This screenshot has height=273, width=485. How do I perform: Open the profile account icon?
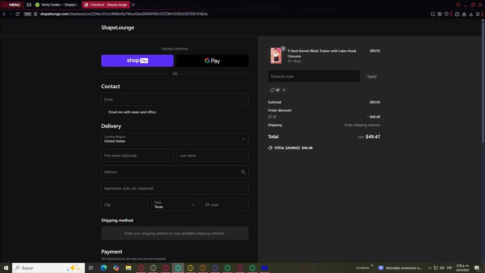click(464, 14)
